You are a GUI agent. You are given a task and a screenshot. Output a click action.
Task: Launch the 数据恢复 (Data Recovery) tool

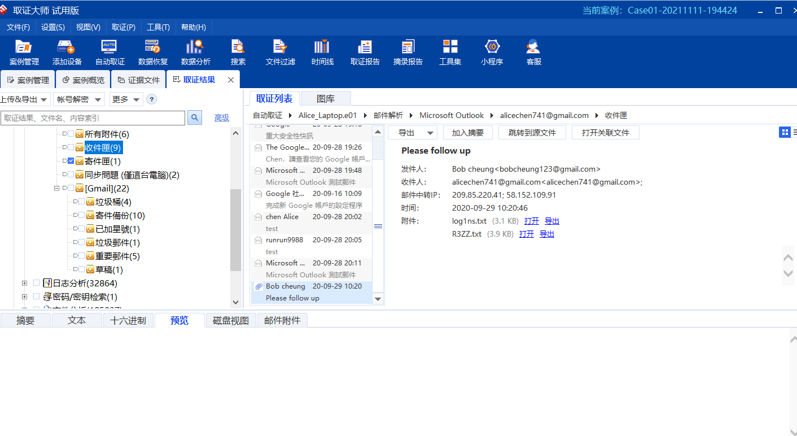[152, 53]
